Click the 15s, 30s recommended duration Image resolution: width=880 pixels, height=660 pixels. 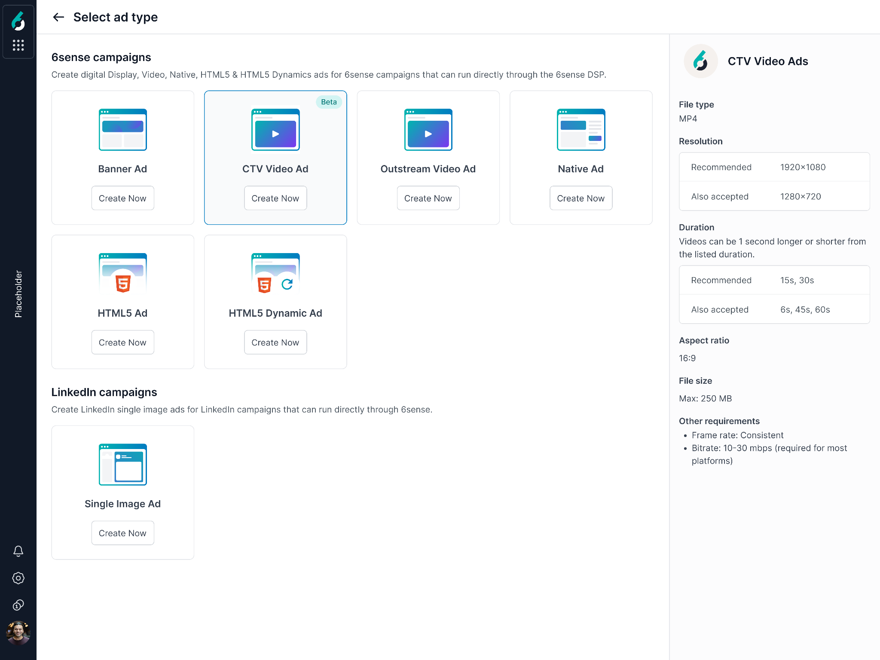[797, 280]
